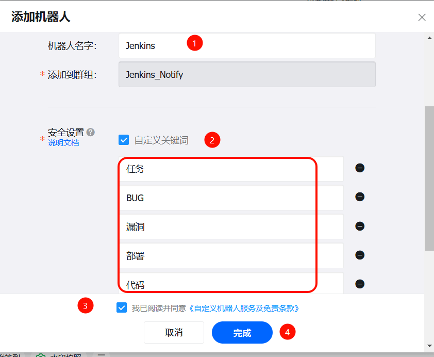Remove the 部署 keyword with minus icon
434x357 pixels.
click(360, 255)
